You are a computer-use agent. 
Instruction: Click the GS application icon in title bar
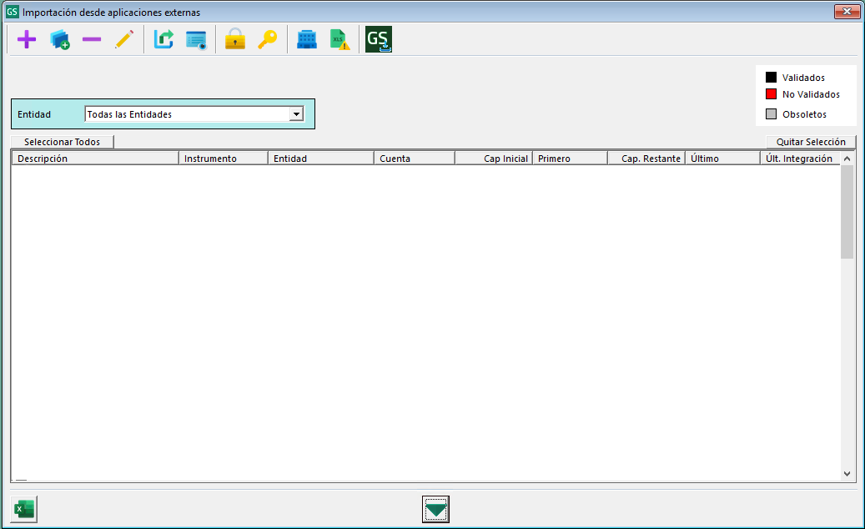point(13,12)
